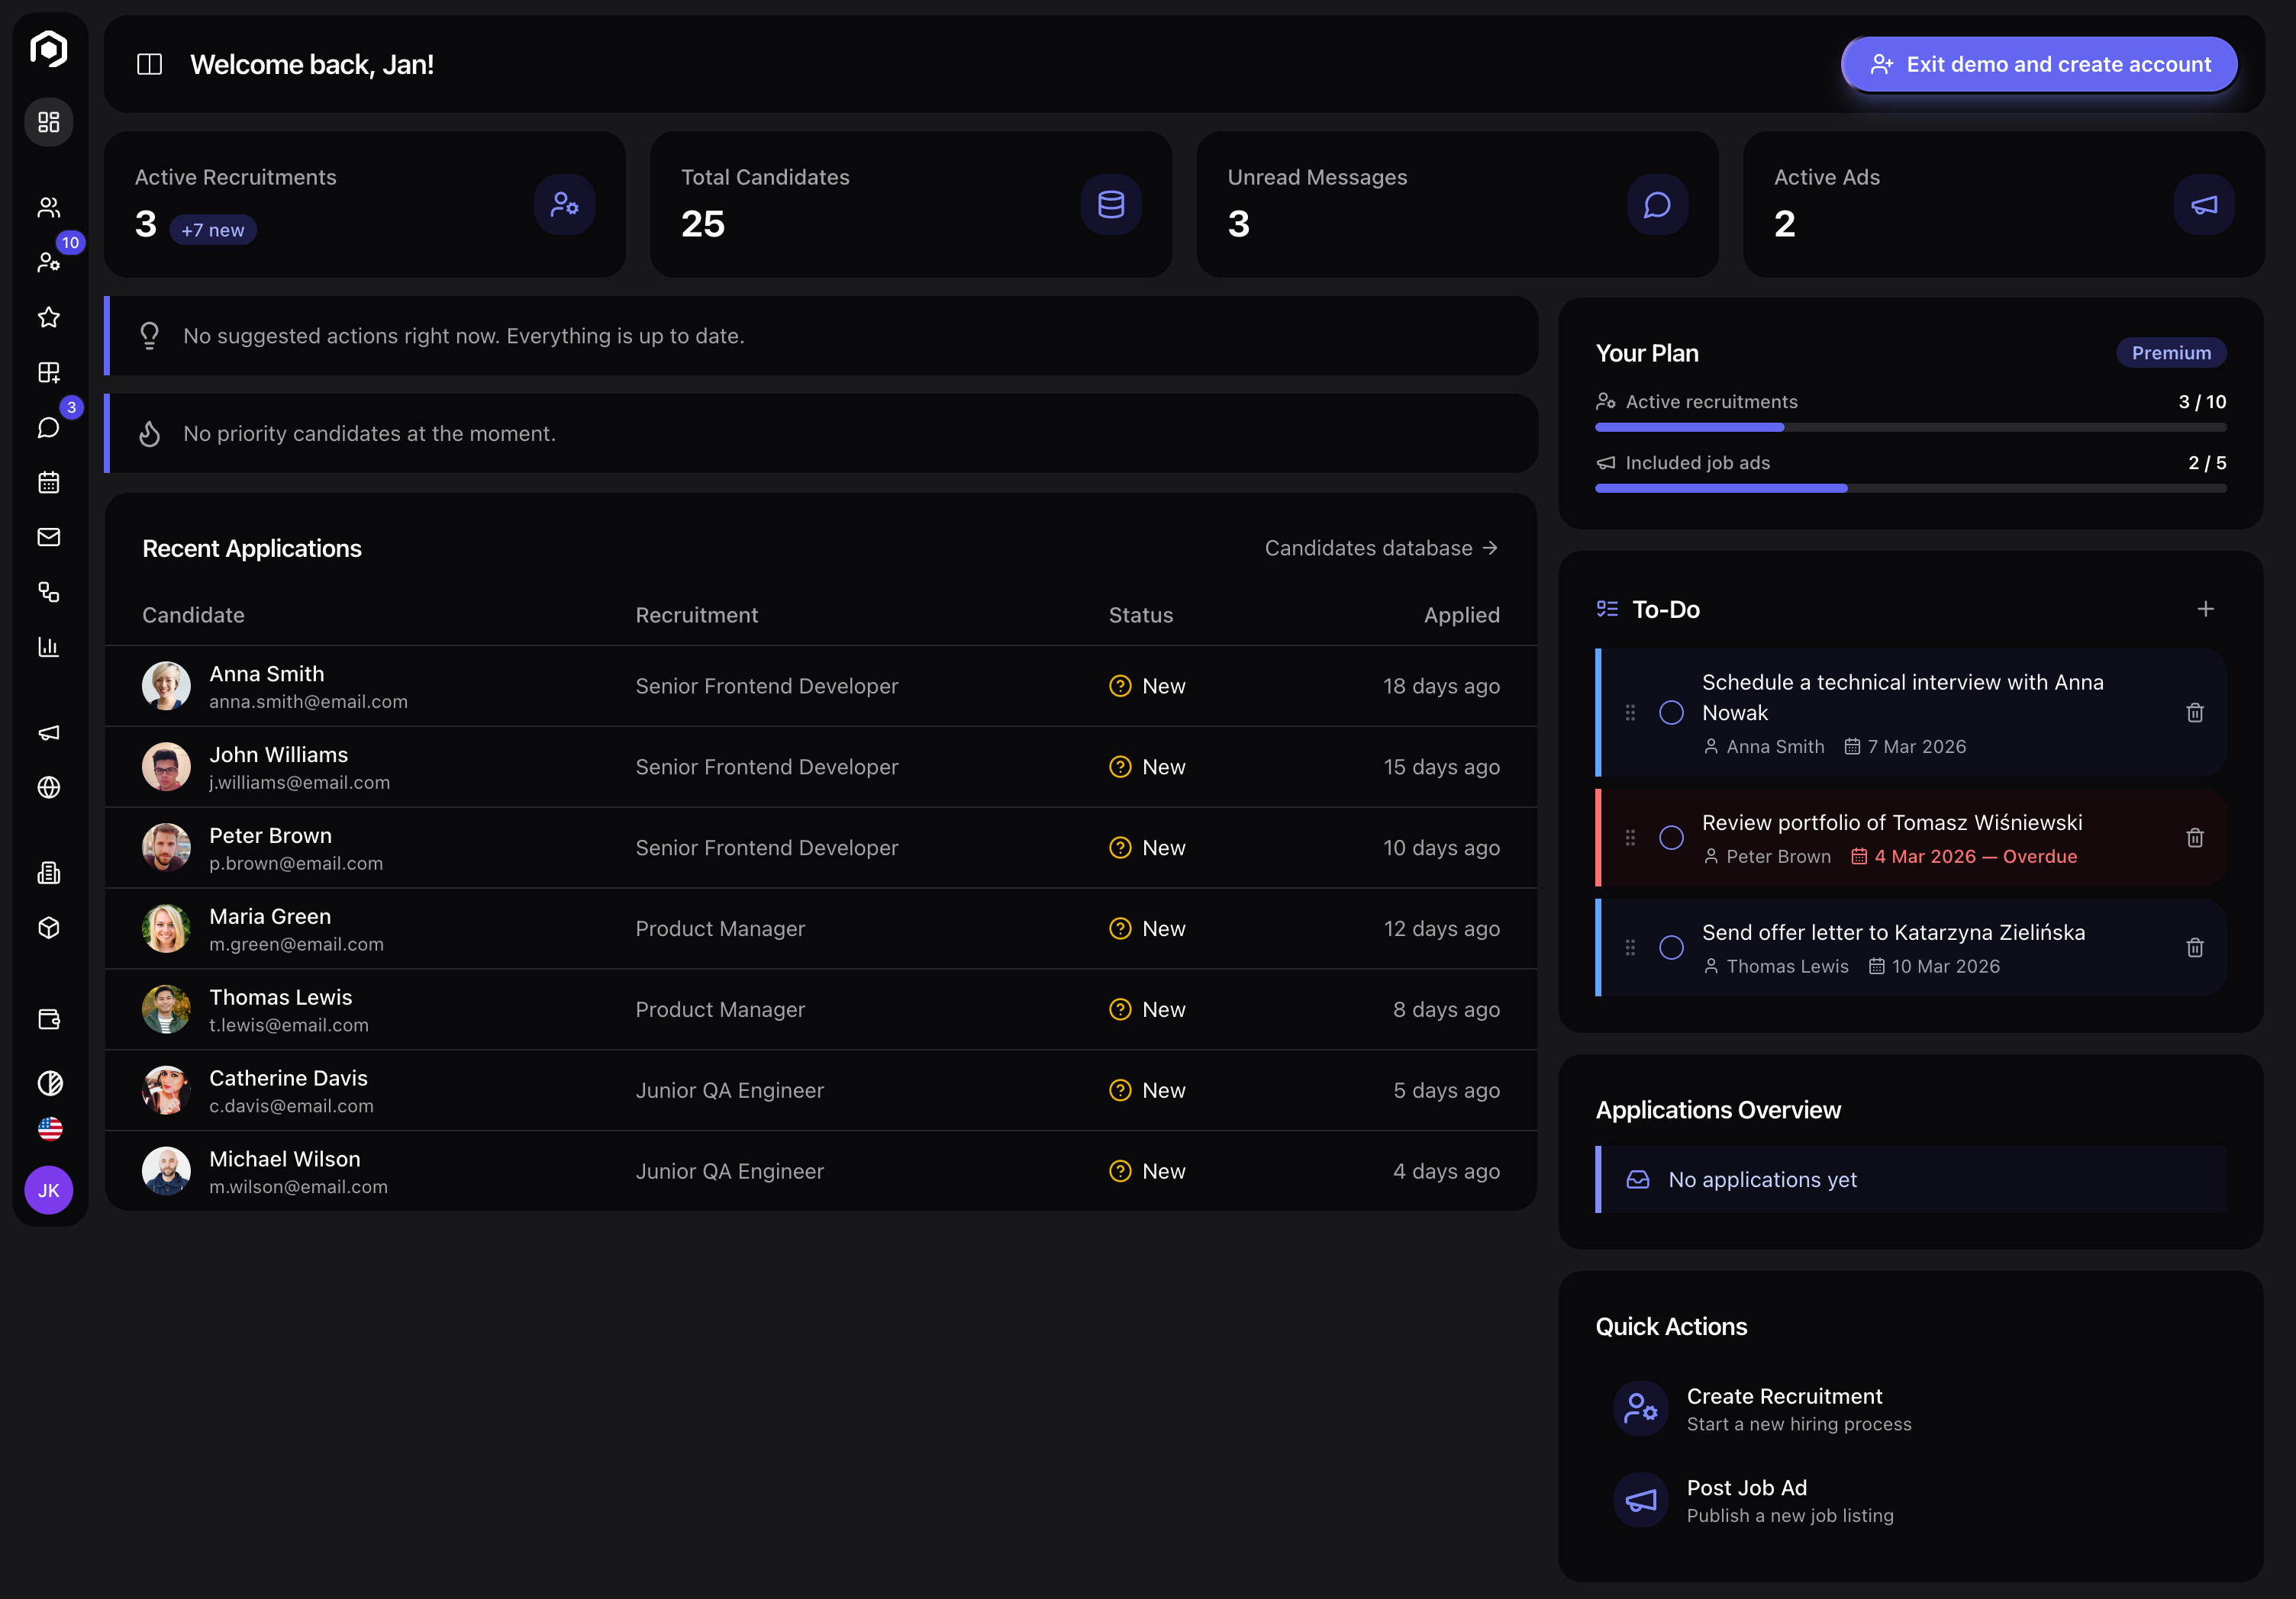The height and width of the screenshot is (1599, 2296).
Task: Check off the Review portfolio overdue task
Action: pyautogui.click(x=1671, y=838)
